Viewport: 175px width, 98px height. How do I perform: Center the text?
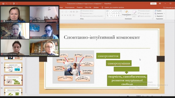click(x=65, y=15)
